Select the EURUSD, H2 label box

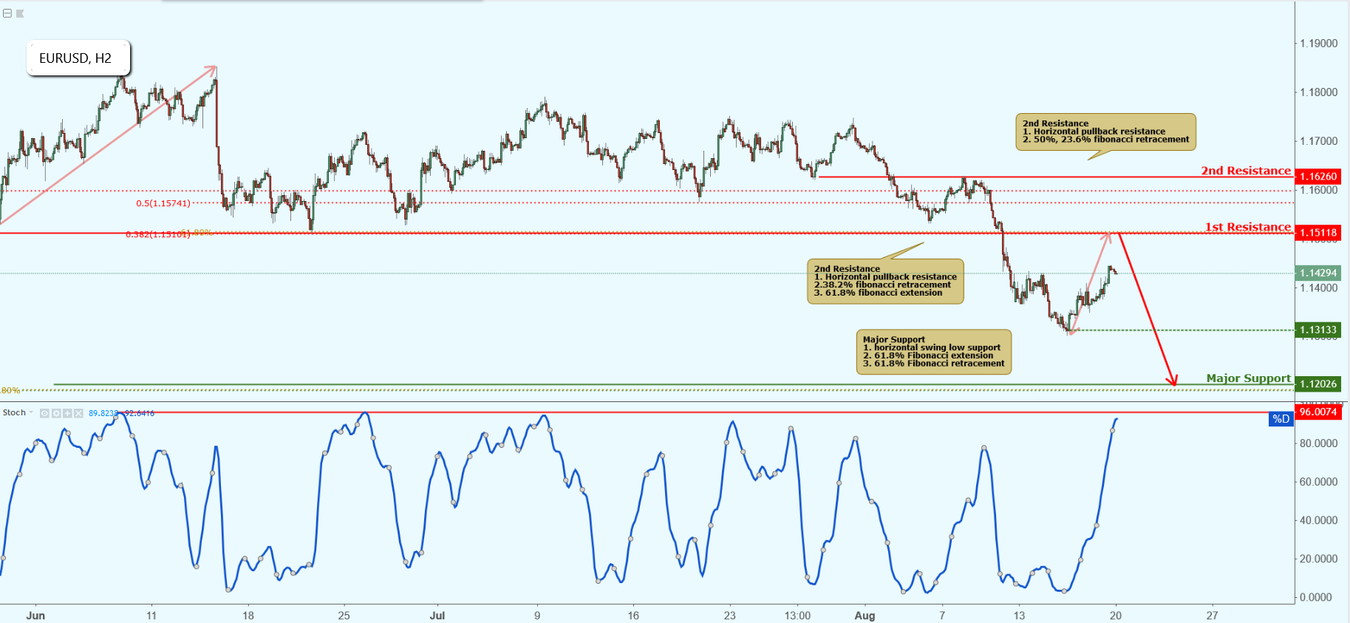pos(78,58)
